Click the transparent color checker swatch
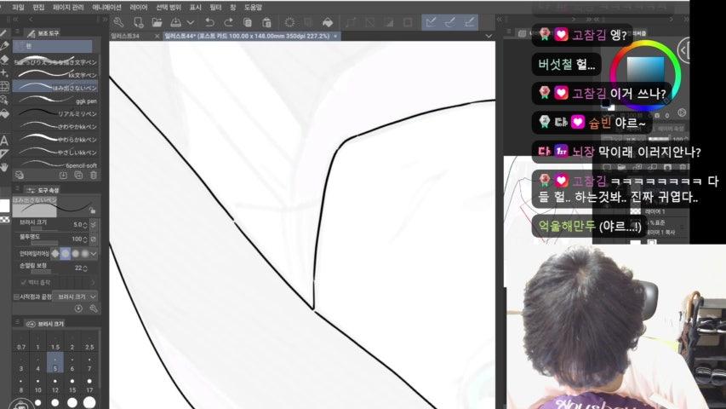This screenshot has height=409, width=726. (4, 219)
